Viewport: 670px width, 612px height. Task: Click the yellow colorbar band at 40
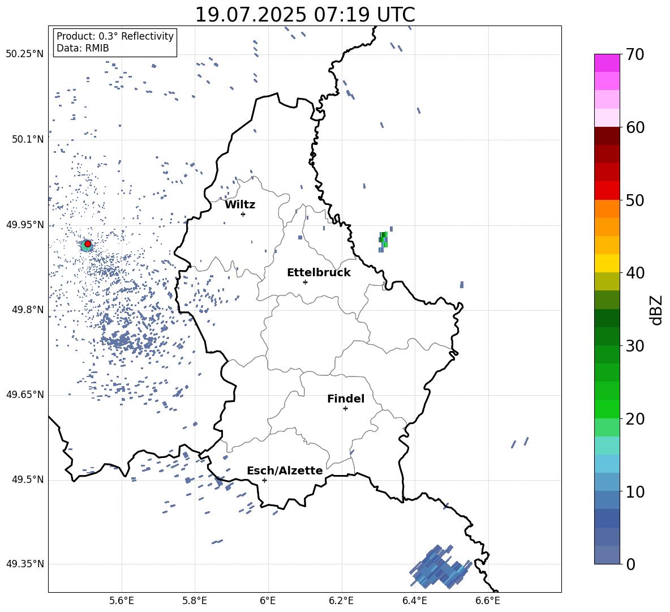(607, 263)
